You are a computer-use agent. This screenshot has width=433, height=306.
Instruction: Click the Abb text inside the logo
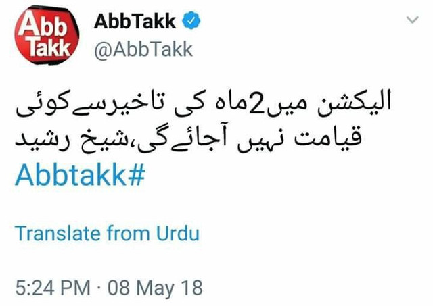click(x=43, y=26)
